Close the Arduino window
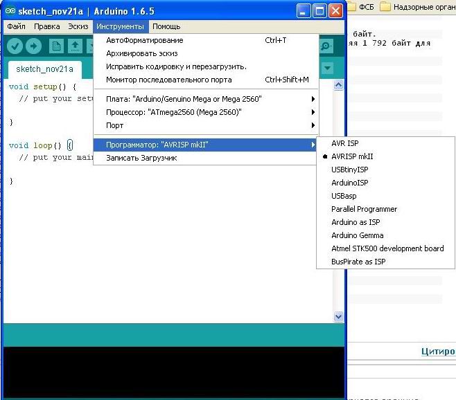The image size is (456, 400). tap(335, 11)
